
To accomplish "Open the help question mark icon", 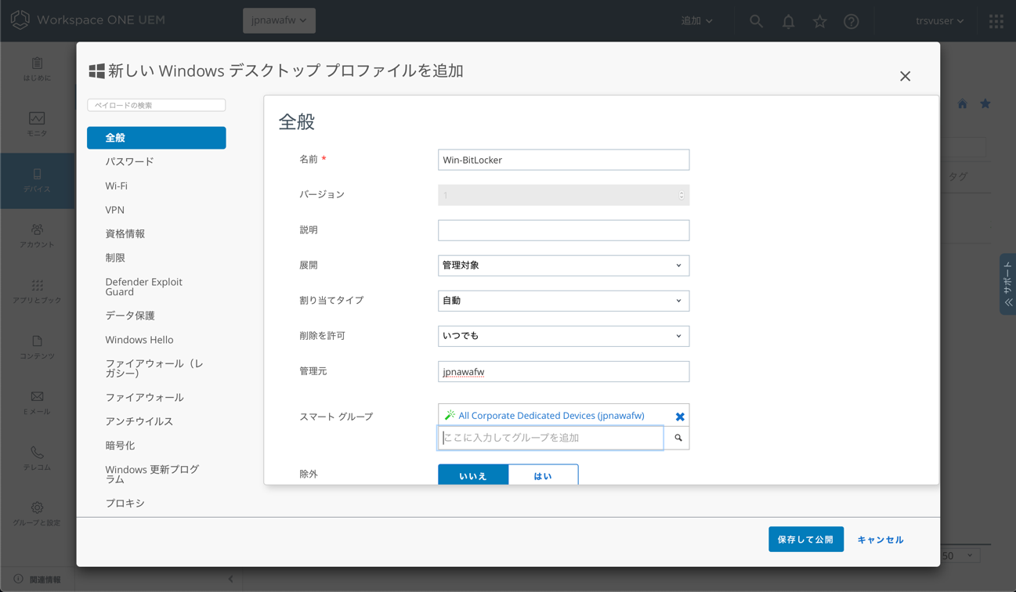I will tap(851, 21).
